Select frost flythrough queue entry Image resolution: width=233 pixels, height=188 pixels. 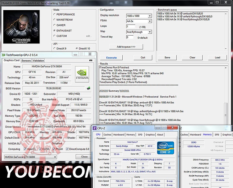pos(183,19)
